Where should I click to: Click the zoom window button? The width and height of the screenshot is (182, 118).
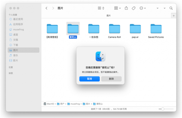[x=18, y=8]
